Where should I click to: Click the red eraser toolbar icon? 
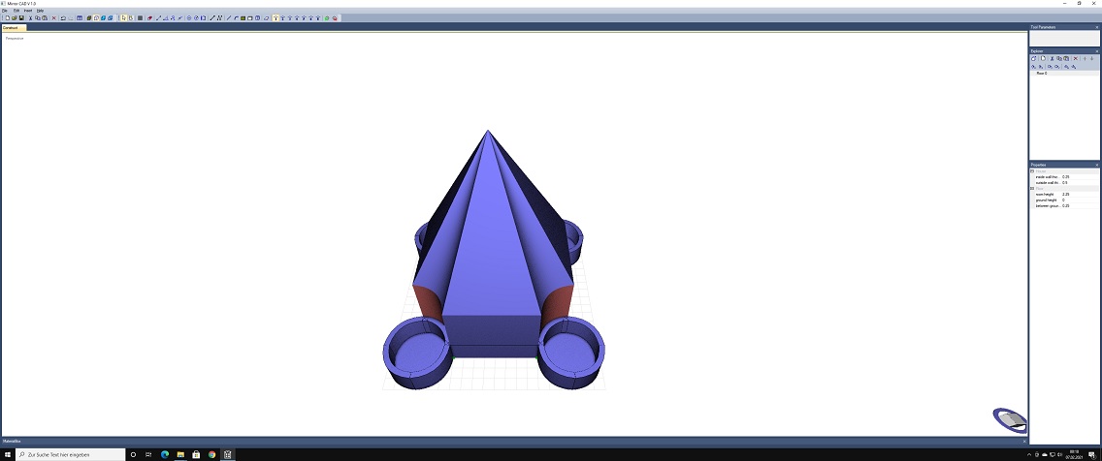[149, 17]
